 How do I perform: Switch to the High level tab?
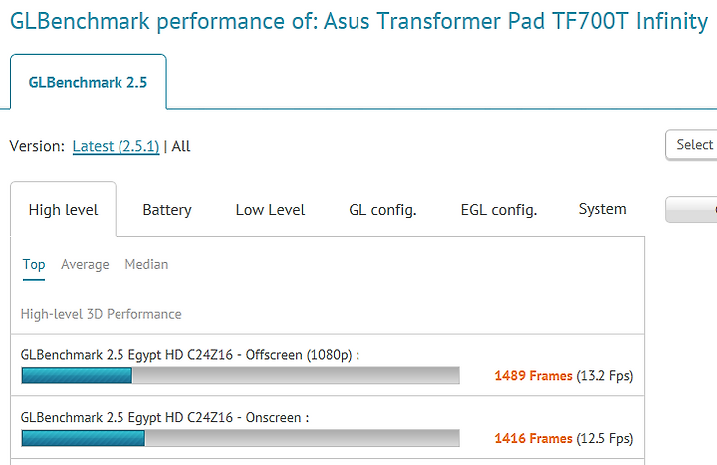pyautogui.click(x=63, y=210)
